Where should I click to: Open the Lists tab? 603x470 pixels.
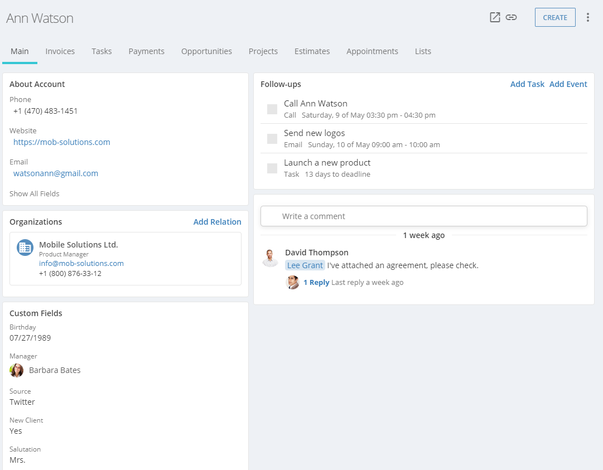(423, 51)
